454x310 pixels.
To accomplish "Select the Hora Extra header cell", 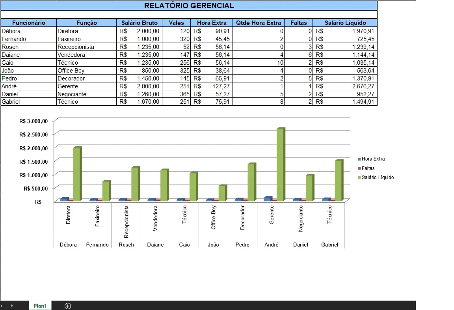I will click(212, 22).
